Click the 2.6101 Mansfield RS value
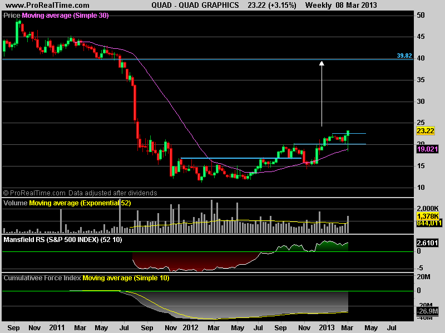This screenshot has height=333, width=445. point(427,243)
